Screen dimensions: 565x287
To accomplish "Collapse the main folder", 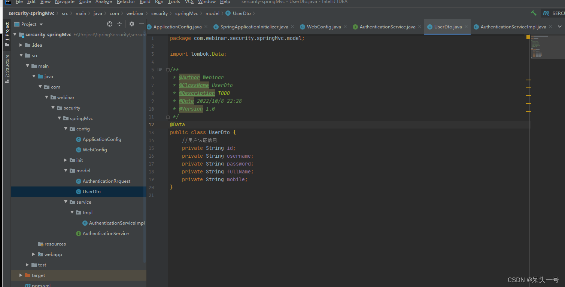I will pos(28,66).
